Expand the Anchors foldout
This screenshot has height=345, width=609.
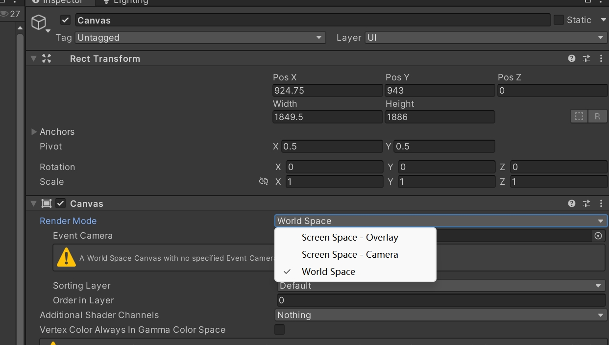click(34, 132)
